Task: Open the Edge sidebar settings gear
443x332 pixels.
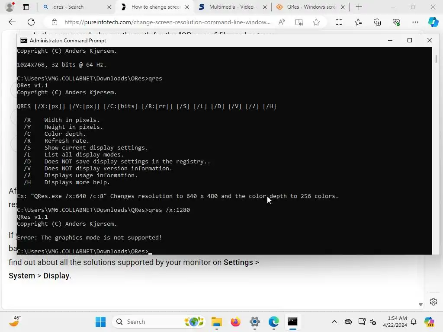Action: coord(433,302)
